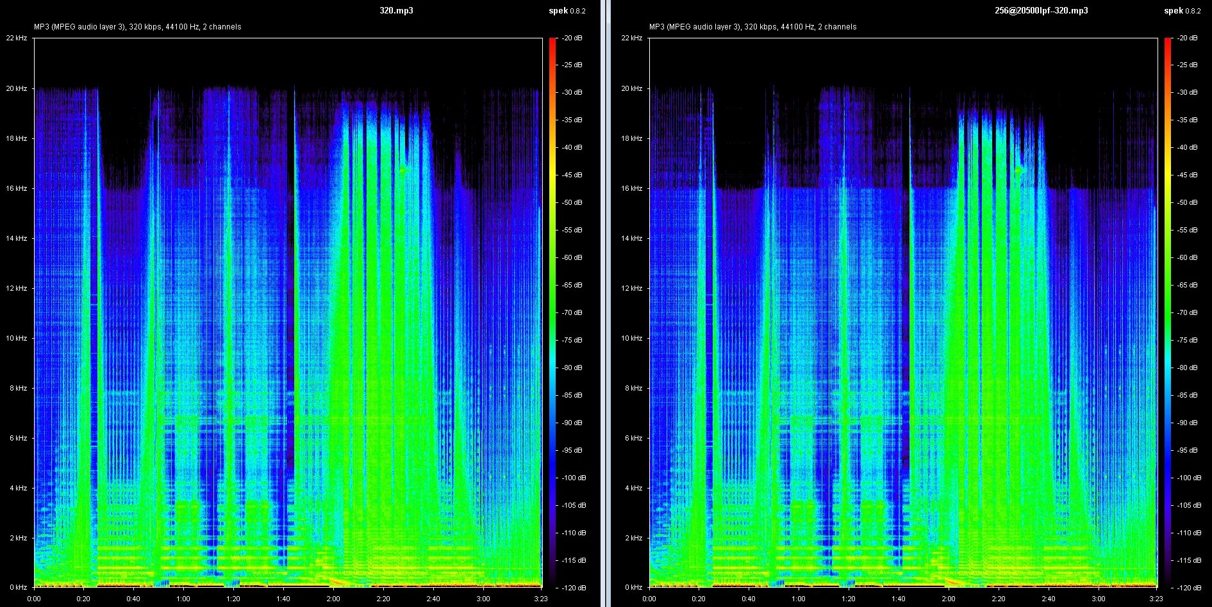Click the -85 dB label in 256@20500lpf window

click(x=1187, y=395)
